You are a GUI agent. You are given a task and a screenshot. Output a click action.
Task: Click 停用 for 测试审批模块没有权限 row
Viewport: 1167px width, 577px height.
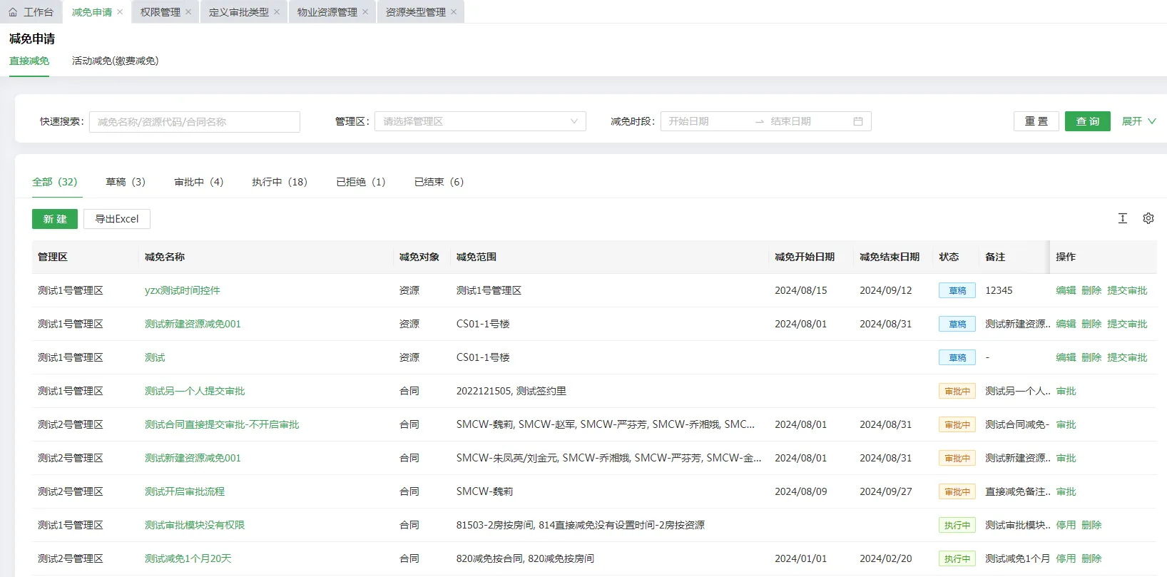(1066, 525)
